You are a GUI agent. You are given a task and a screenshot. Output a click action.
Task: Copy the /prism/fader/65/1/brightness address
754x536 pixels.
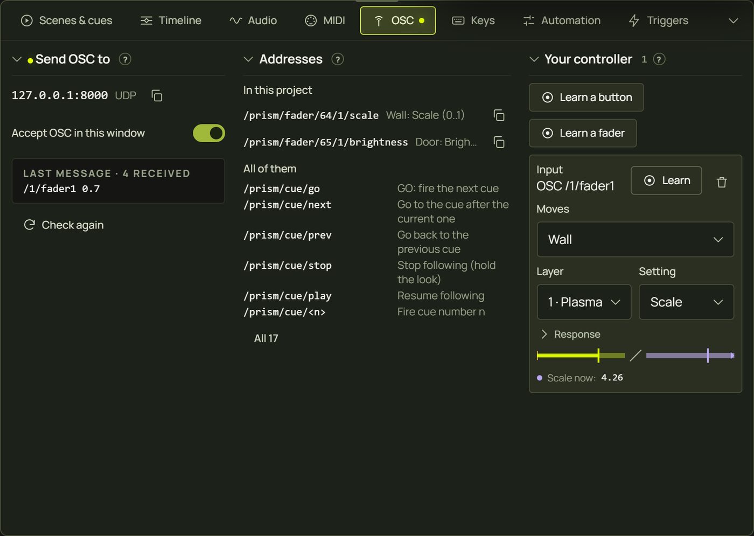(499, 142)
